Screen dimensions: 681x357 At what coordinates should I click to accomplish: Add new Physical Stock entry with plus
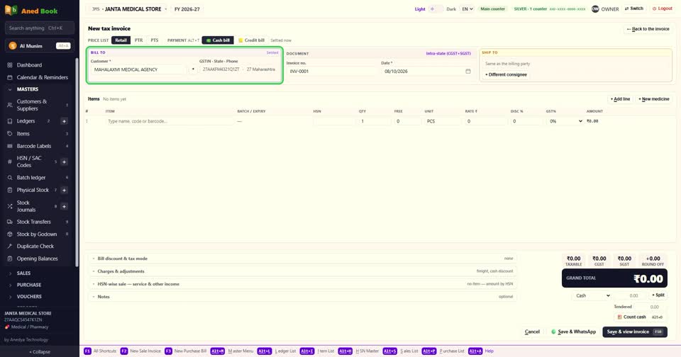[64, 190]
